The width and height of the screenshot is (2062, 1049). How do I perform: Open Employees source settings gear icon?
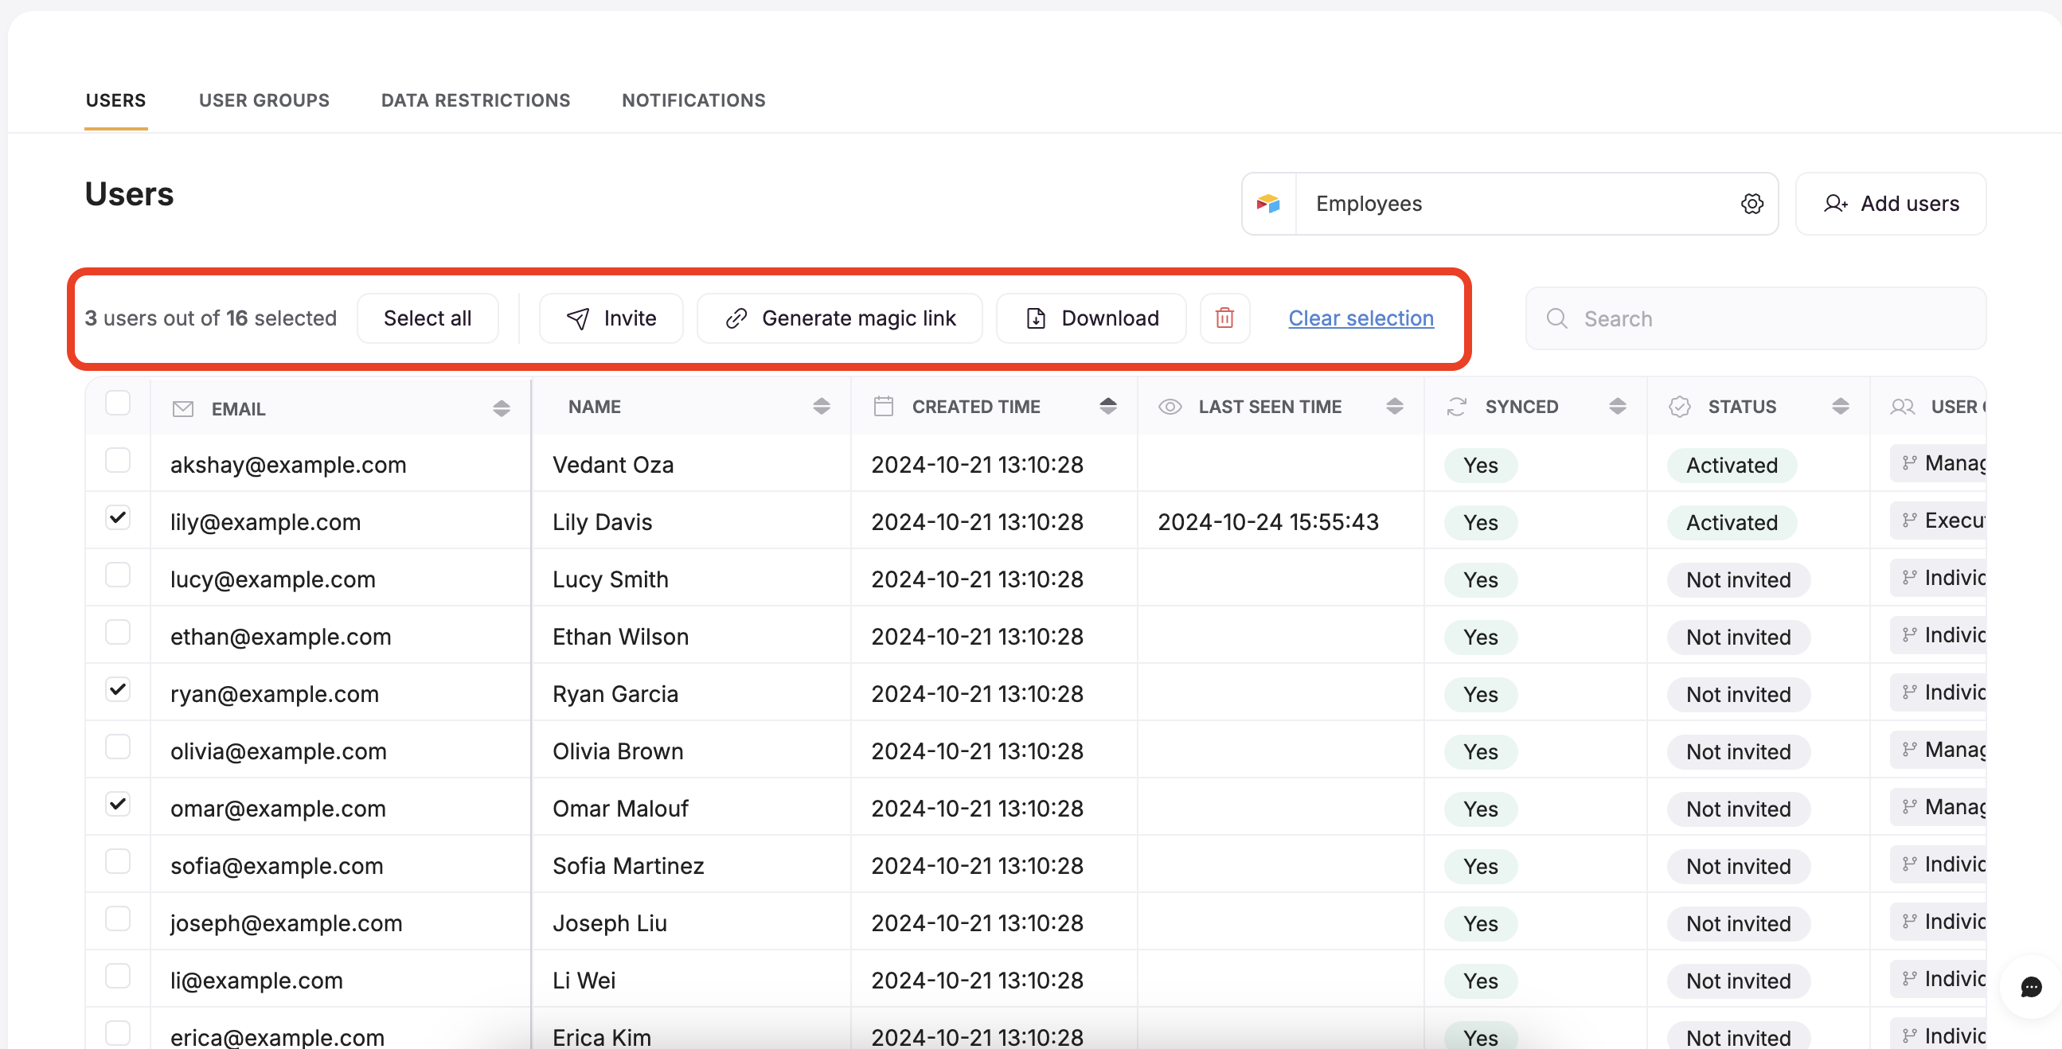point(1752,204)
